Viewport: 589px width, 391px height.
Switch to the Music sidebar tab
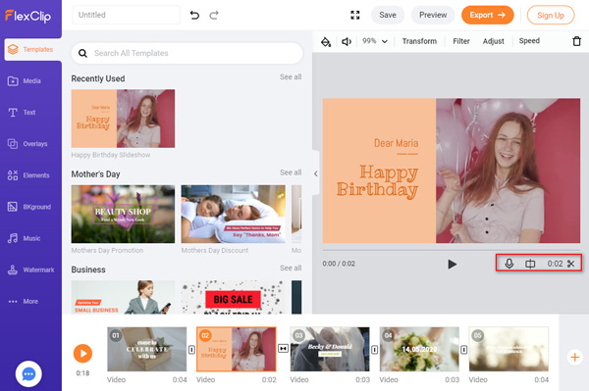(x=24, y=238)
